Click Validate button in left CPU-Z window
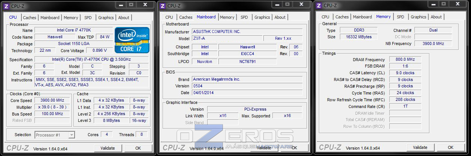This screenshot has width=471, height=156. coord(108,148)
